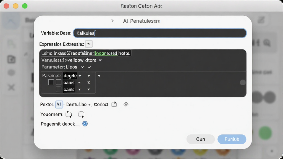Select the blue Pogeomit denck radio button
Image resolution: width=283 pixels, height=159 pixels.
[x=85, y=124]
